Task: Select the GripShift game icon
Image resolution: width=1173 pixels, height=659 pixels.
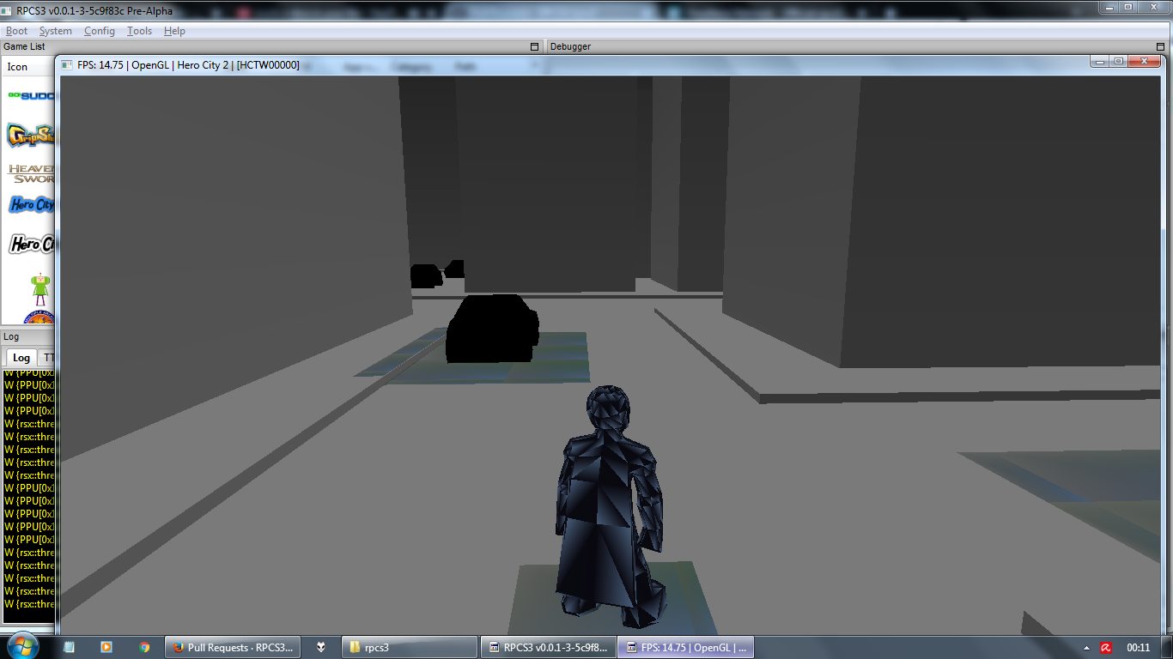Action: click(x=31, y=136)
